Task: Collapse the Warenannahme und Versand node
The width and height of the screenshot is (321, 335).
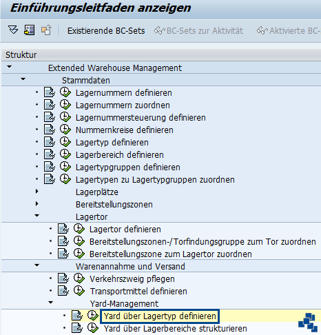Action: pos(37,265)
